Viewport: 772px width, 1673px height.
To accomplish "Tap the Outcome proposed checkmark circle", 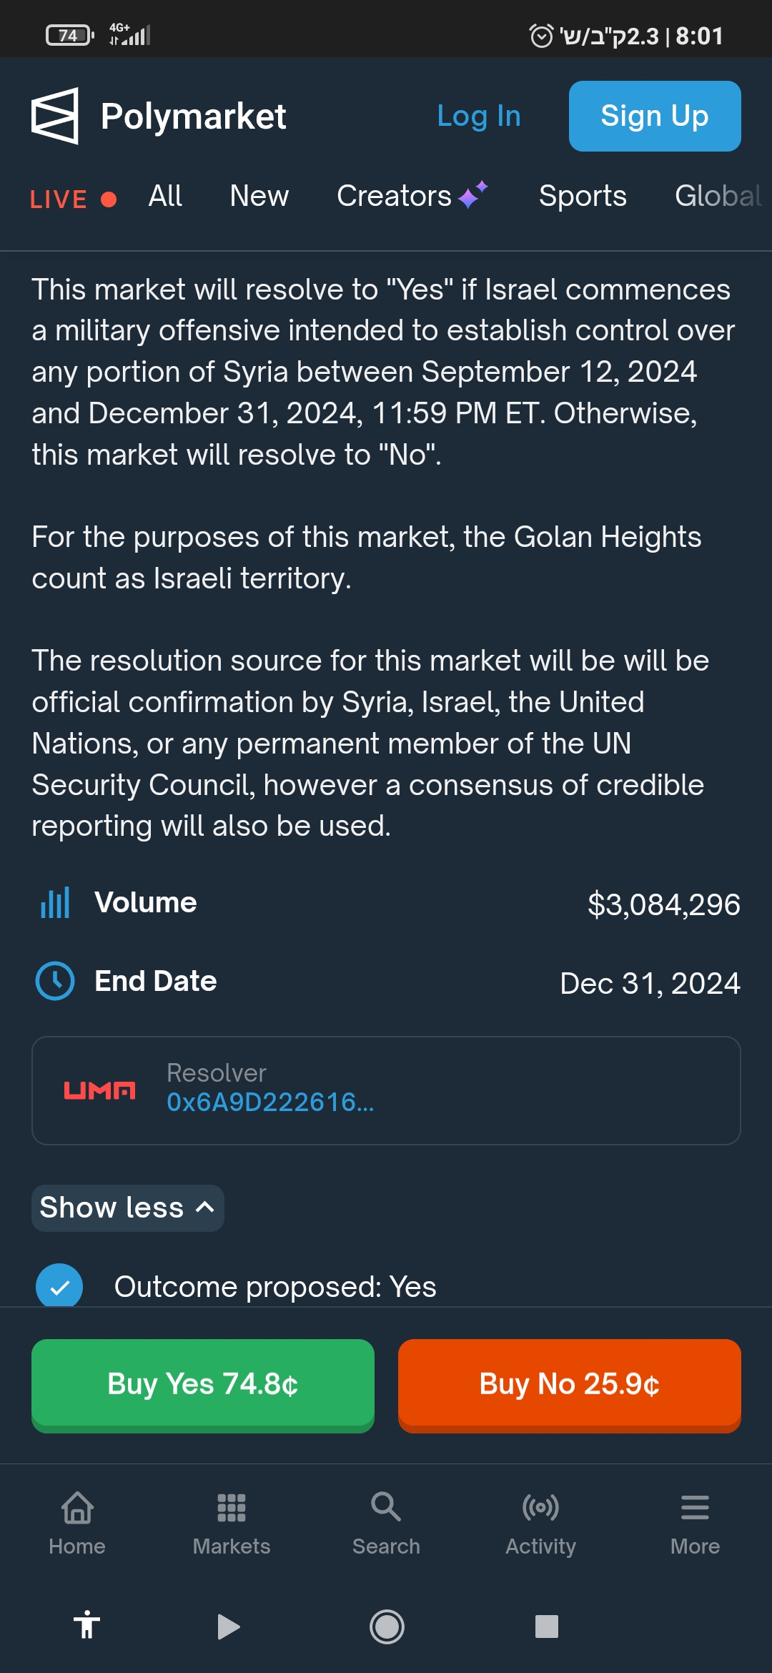I will (x=59, y=1286).
